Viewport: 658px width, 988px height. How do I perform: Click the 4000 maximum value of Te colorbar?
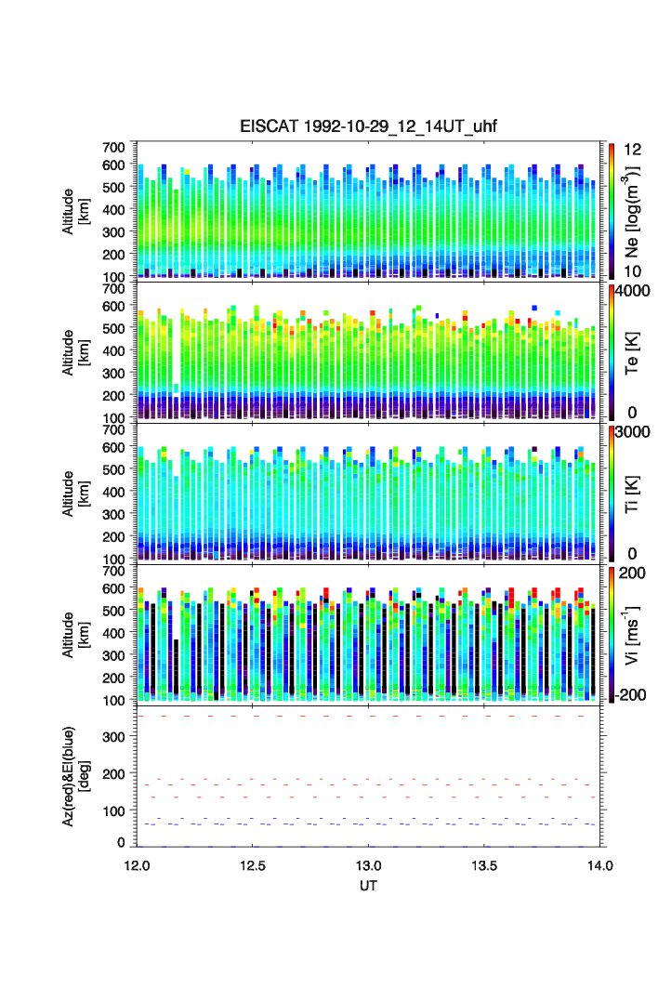click(x=633, y=291)
